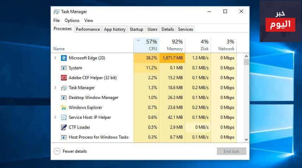The height and width of the screenshot is (168, 302).
Task: Sort processes by Memory column header
Action: 173,45
